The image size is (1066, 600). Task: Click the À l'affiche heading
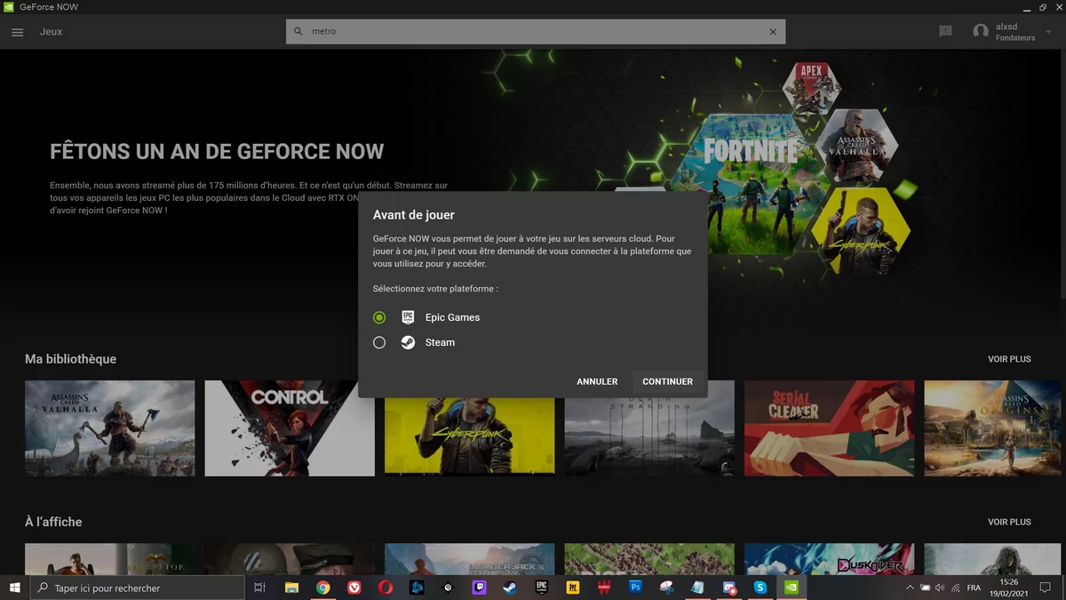[x=53, y=522]
